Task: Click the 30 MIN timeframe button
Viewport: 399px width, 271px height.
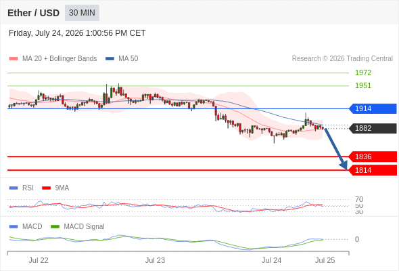Action: pyautogui.click(x=82, y=13)
